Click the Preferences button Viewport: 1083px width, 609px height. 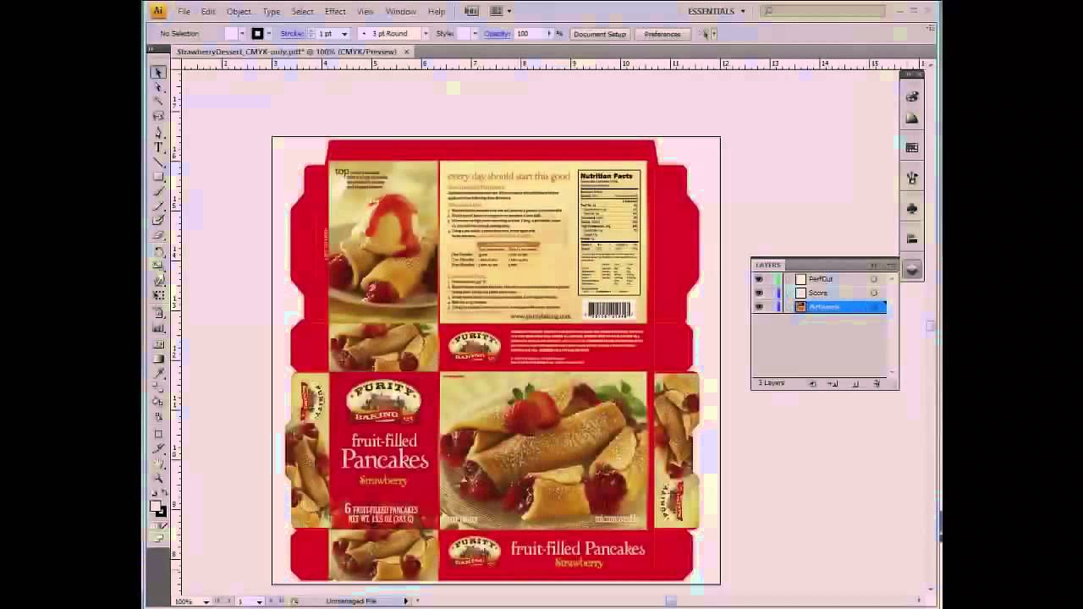pyautogui.click(x=662, y=34)
